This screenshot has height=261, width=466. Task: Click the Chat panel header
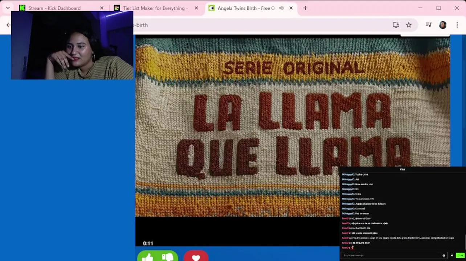click(402, 169)
